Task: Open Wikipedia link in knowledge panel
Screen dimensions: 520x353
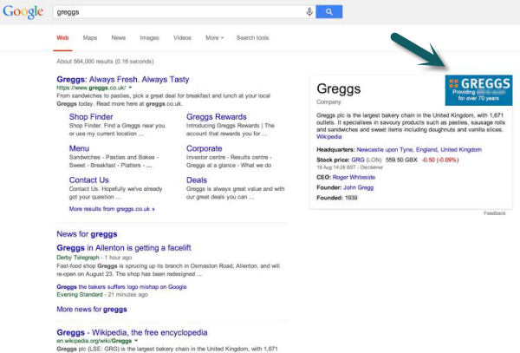Action: pos(329,137)
